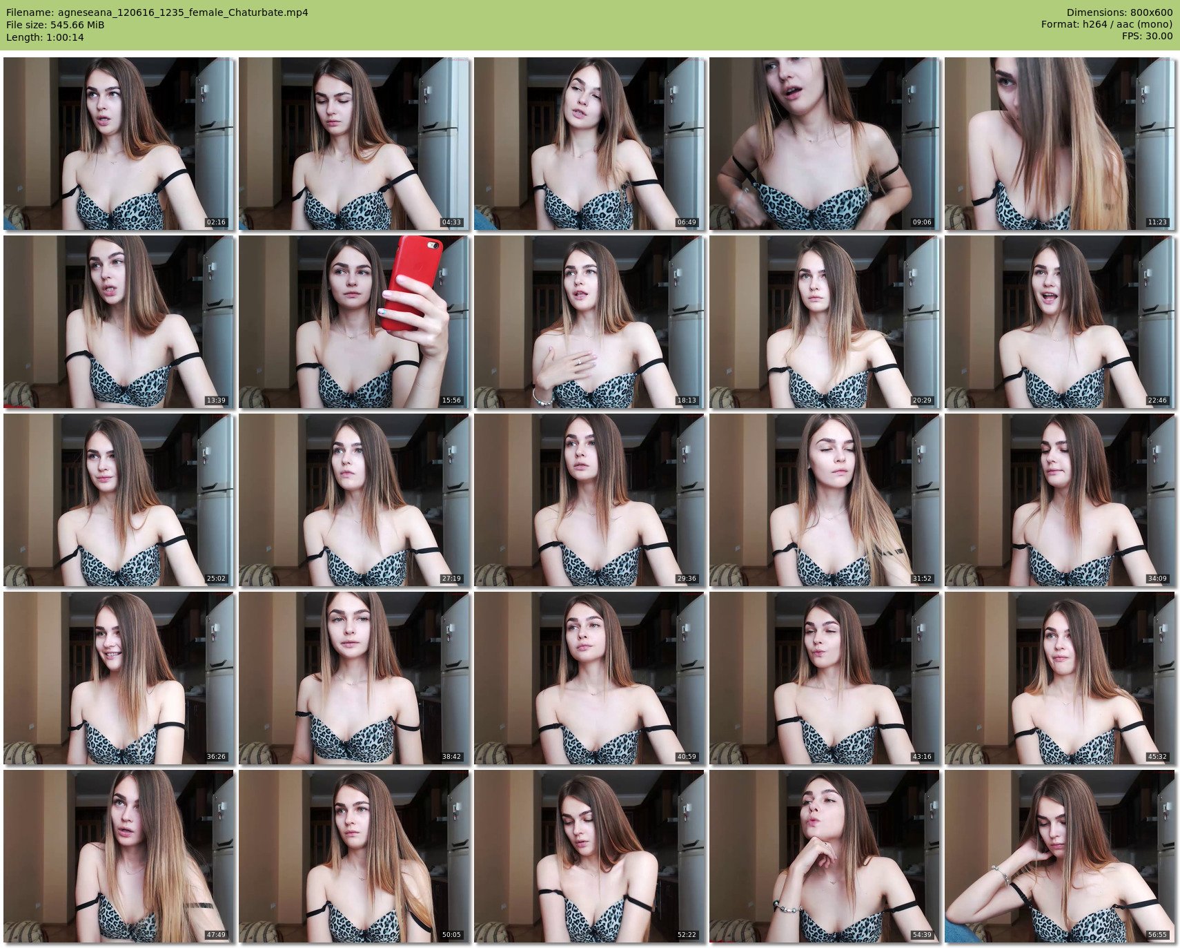
Task: Pick the frame stamped 34:09
Action: pyautogui.click(x=1060, y=500)
